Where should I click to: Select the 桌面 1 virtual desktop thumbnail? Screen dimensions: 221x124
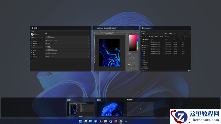(81, 109)
